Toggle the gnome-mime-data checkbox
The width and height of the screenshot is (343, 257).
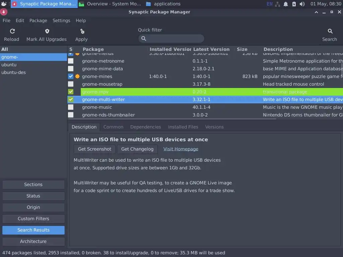tap(71, 69)
